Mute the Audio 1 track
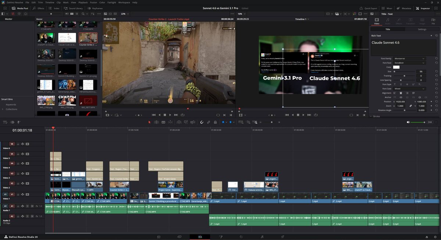Viewport: 441px width, 240px height. point(32,206)
